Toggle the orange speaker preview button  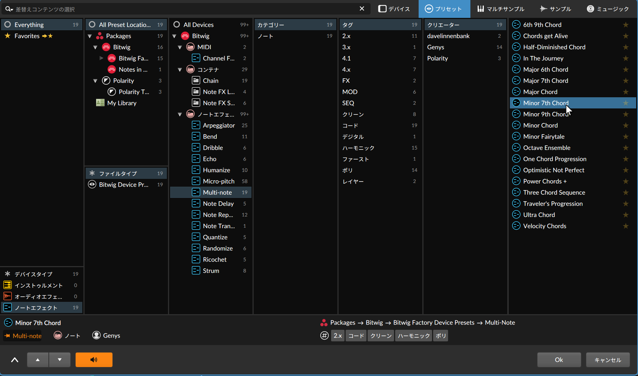point(94,360)
